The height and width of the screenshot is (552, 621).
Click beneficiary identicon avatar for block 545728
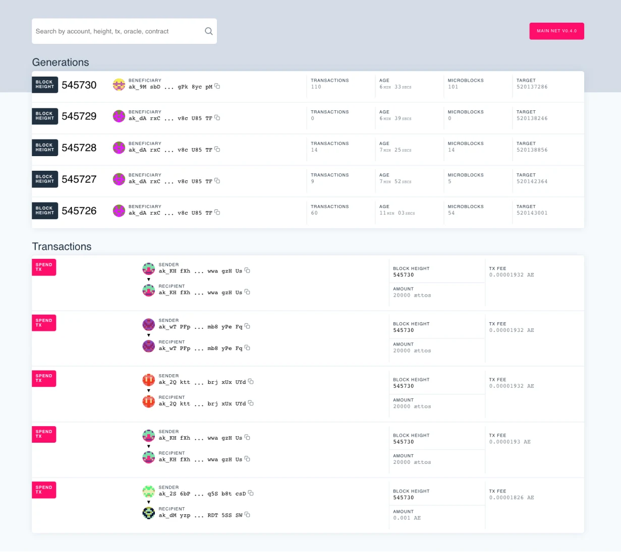[x=119, y=148]
